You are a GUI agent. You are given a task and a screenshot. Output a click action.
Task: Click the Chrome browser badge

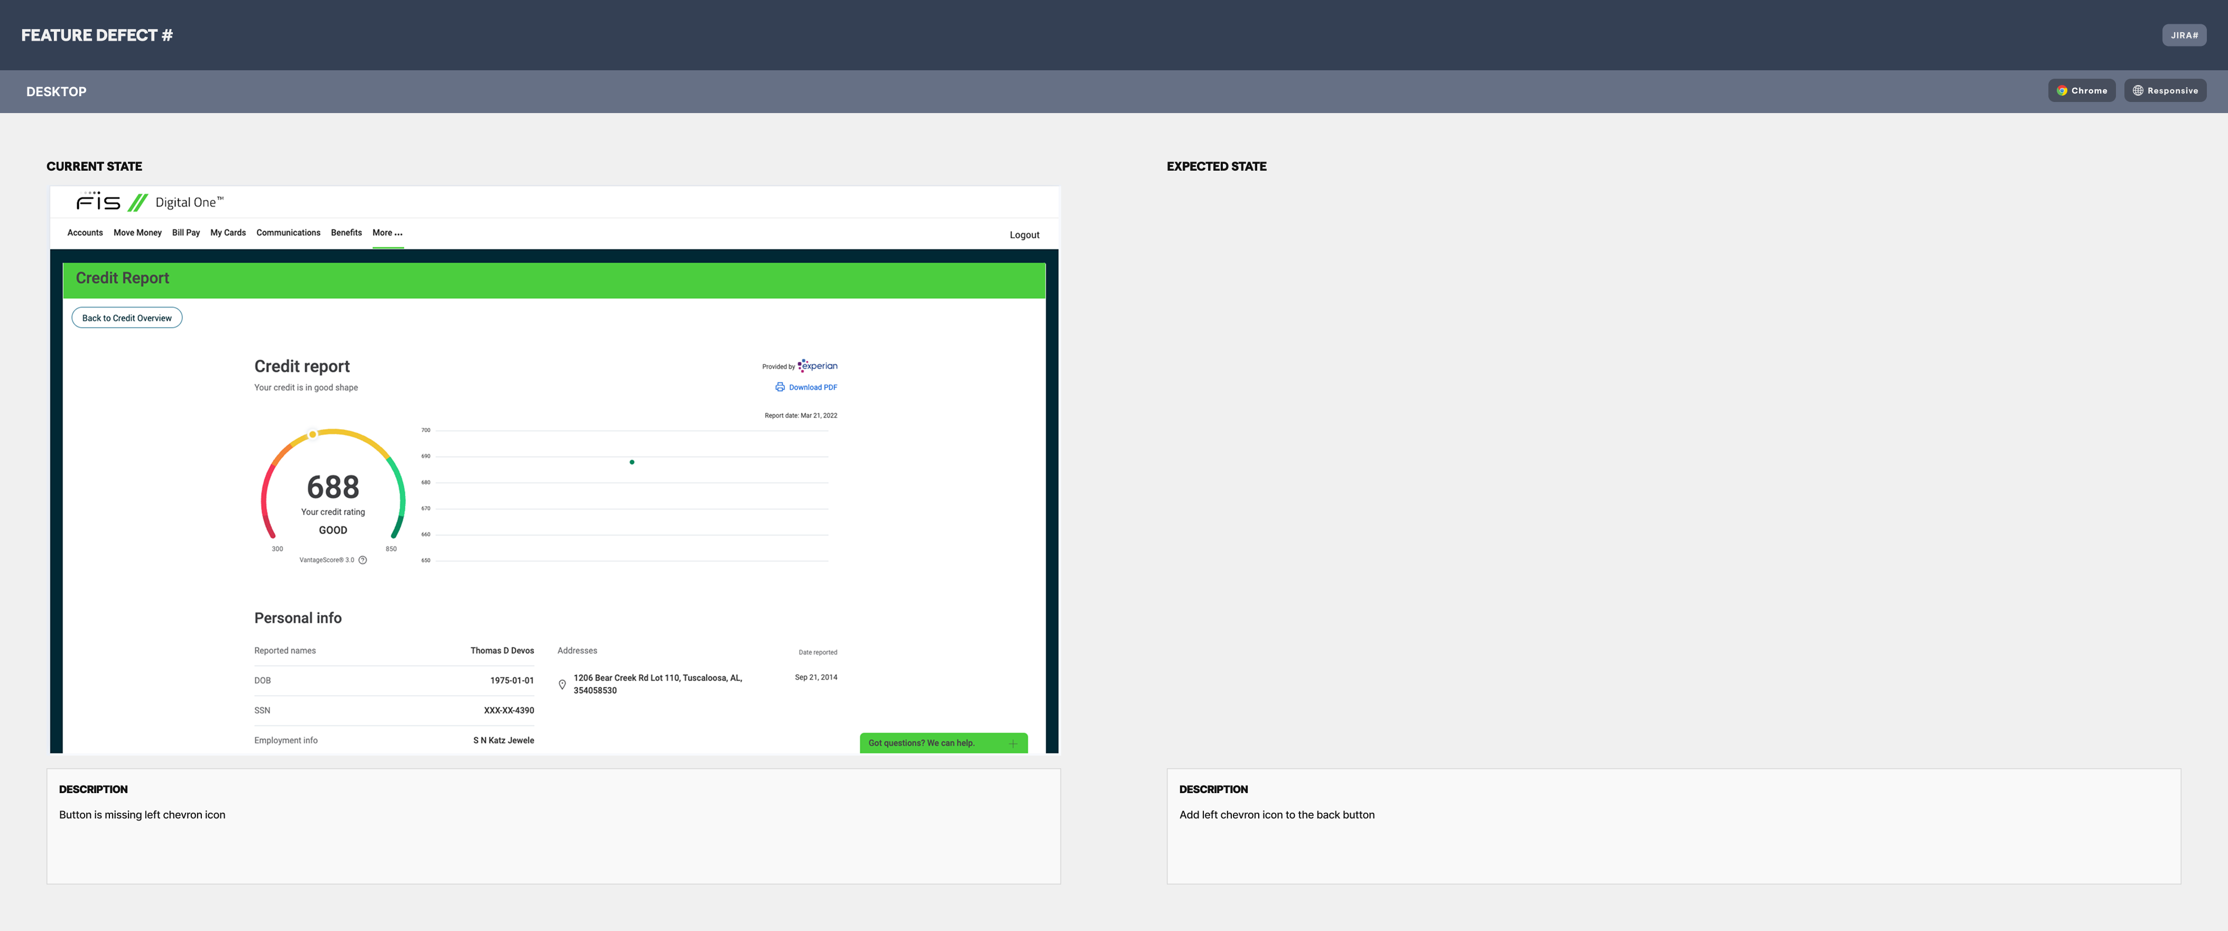point(2081,91)
